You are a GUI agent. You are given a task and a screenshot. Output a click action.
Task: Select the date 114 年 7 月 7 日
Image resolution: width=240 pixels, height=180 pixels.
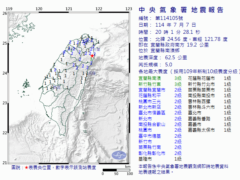tap(175, 25)
